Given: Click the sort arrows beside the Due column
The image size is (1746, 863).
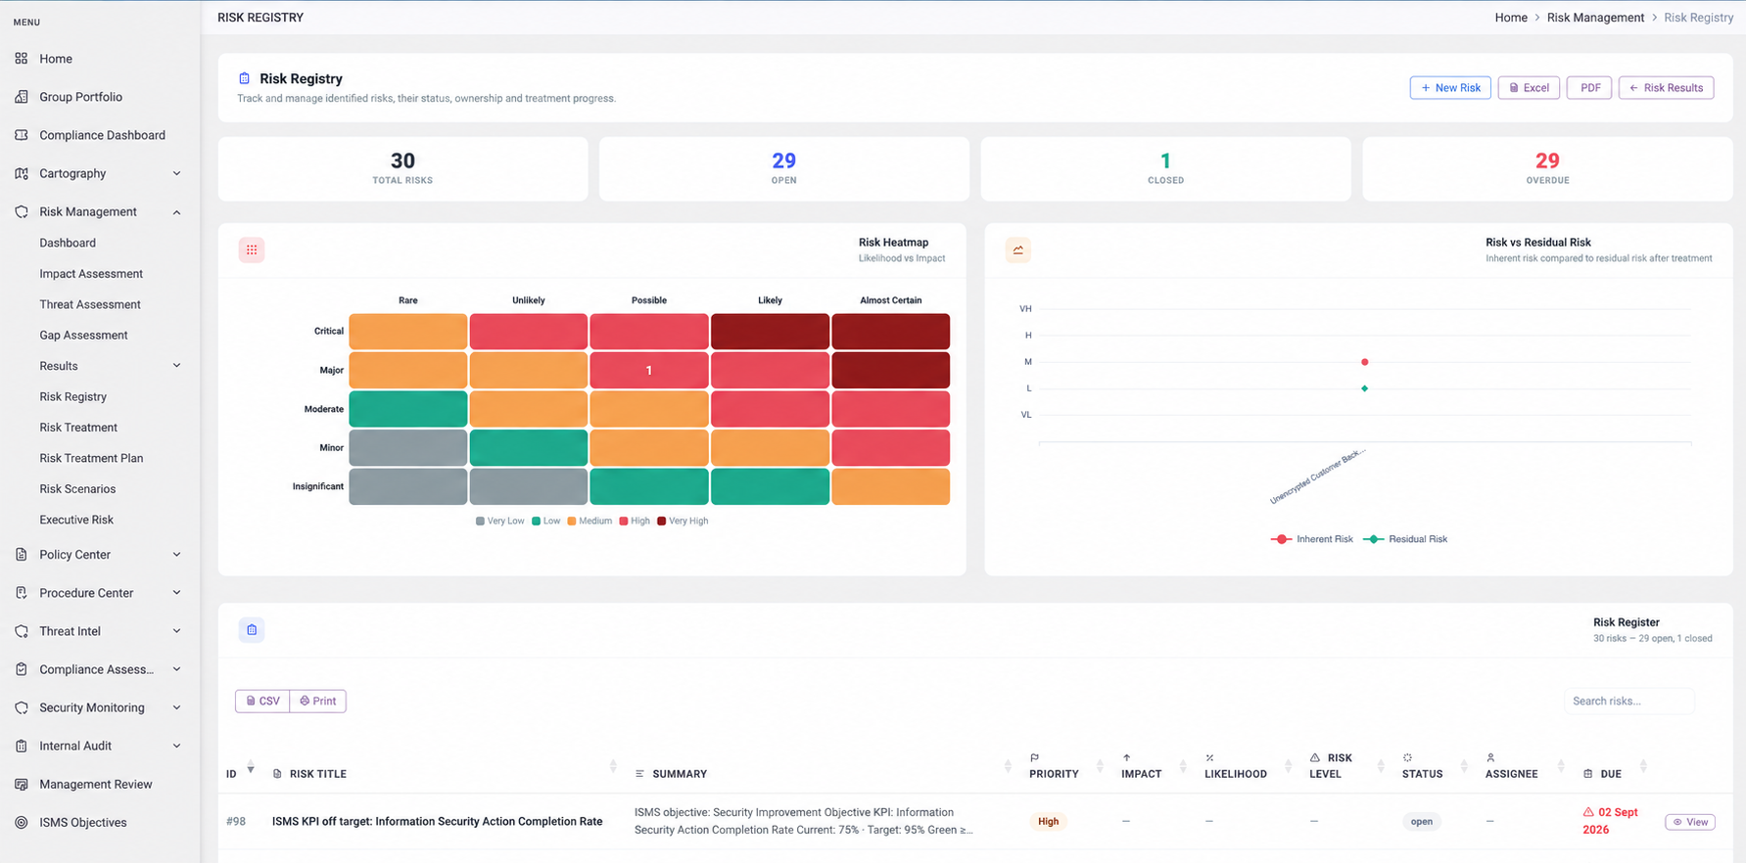Looking at the screenshot, I should [1643, 766].
